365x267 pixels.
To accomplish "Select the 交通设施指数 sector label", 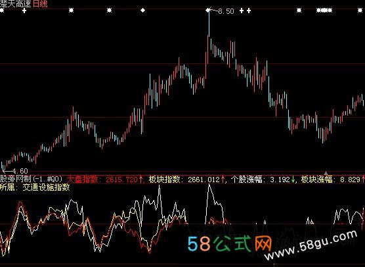I will [x=46, y=187].
